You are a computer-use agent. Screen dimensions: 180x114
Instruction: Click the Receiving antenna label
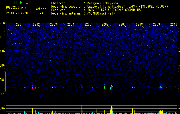66,13
